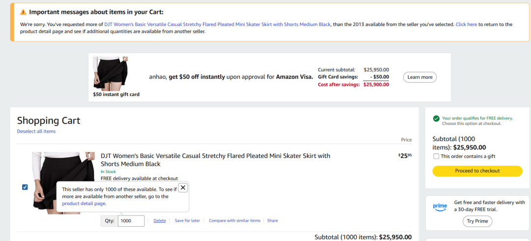This screenshot has width=531, height=241.
Task: Click the green free delivery checkmark icon
Action: click(436, 119)
